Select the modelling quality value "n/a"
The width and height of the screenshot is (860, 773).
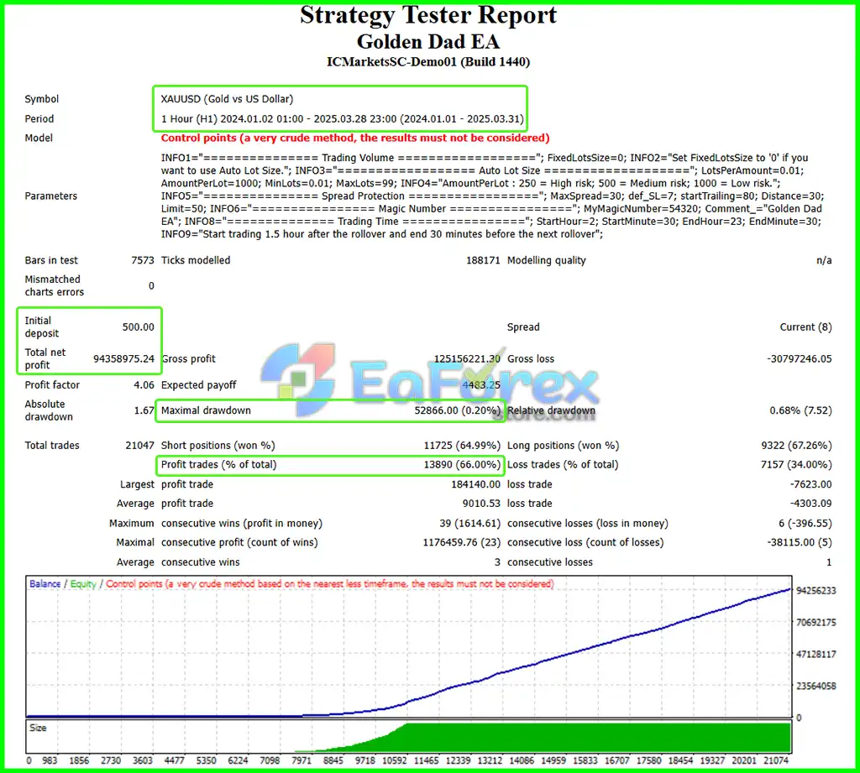point(824,260)
